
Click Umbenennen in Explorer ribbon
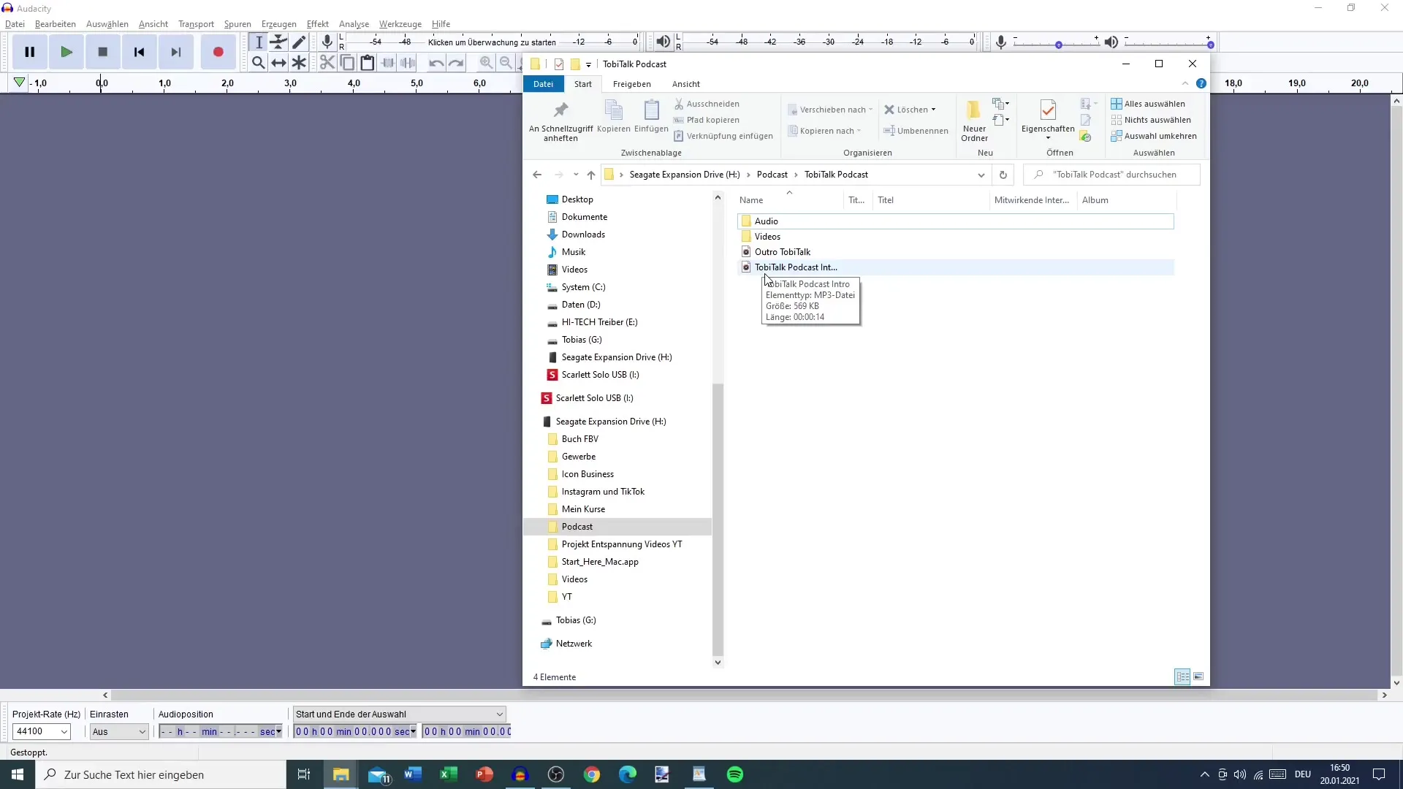916,131
